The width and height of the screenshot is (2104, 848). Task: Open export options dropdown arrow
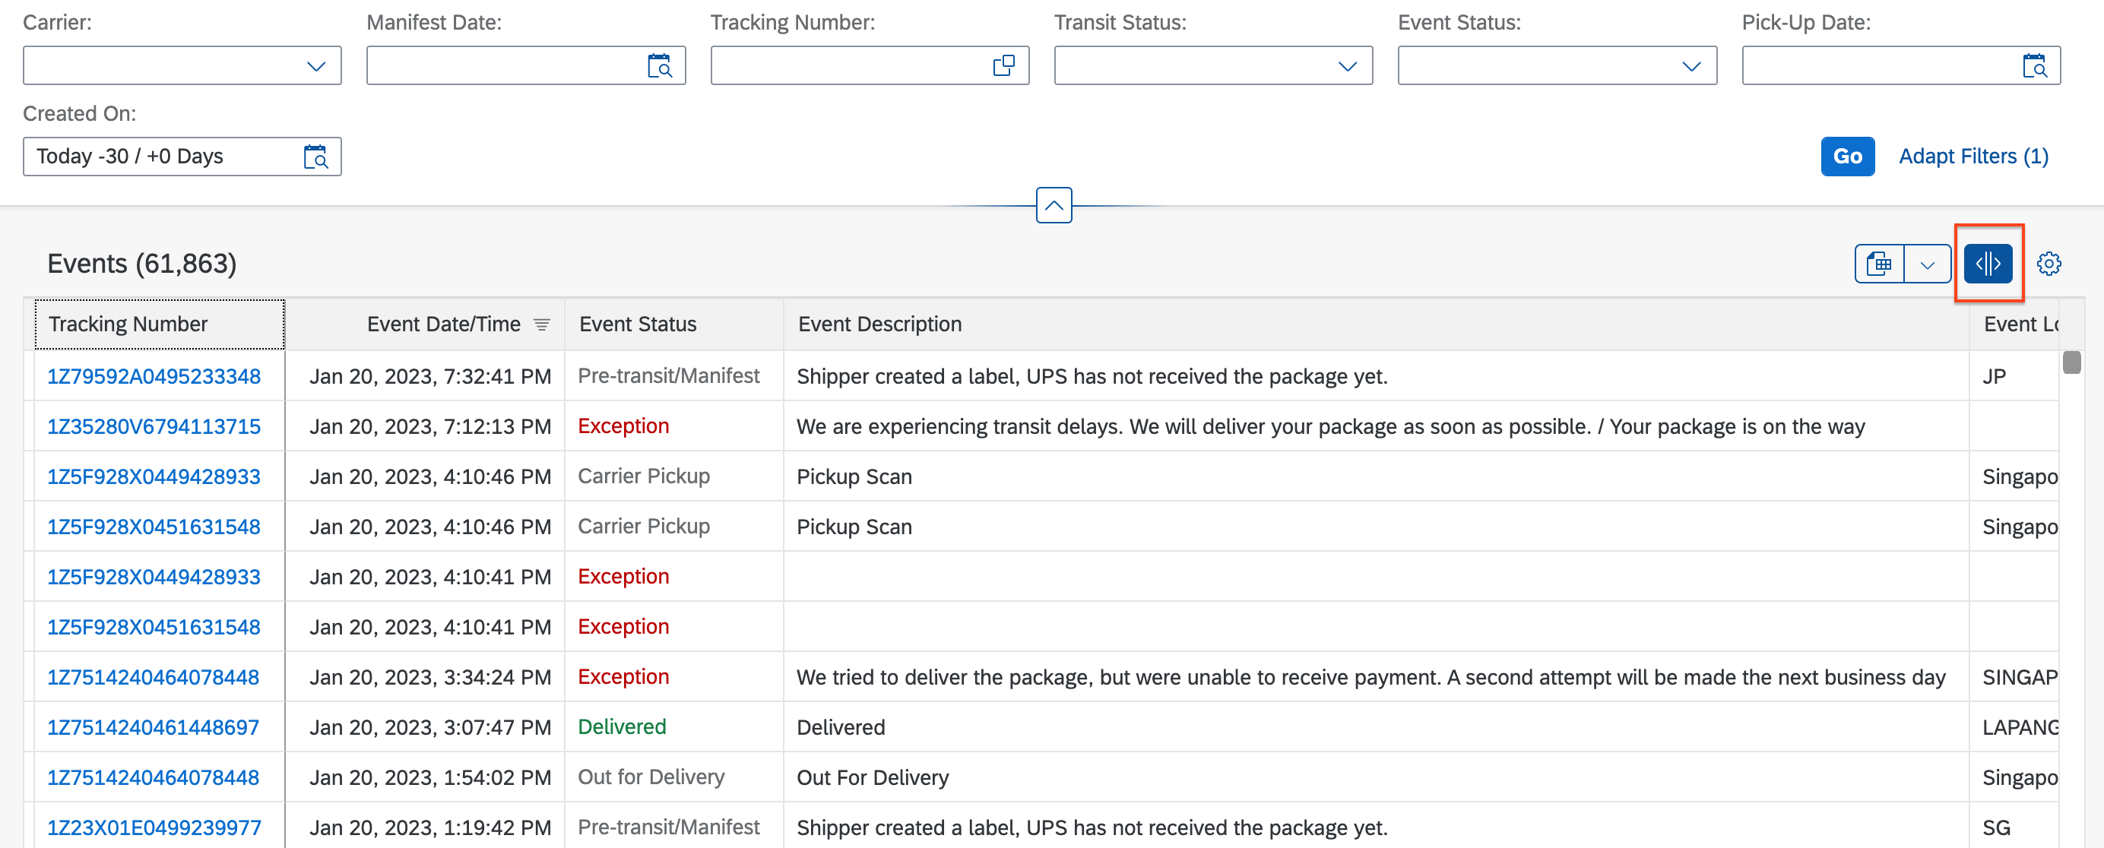point(1928,264)
